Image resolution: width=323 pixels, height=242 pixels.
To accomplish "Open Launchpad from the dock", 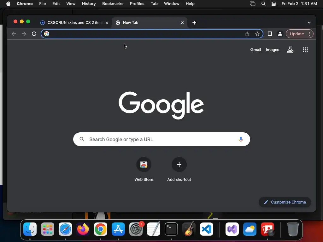I will [x=48, y=229].
